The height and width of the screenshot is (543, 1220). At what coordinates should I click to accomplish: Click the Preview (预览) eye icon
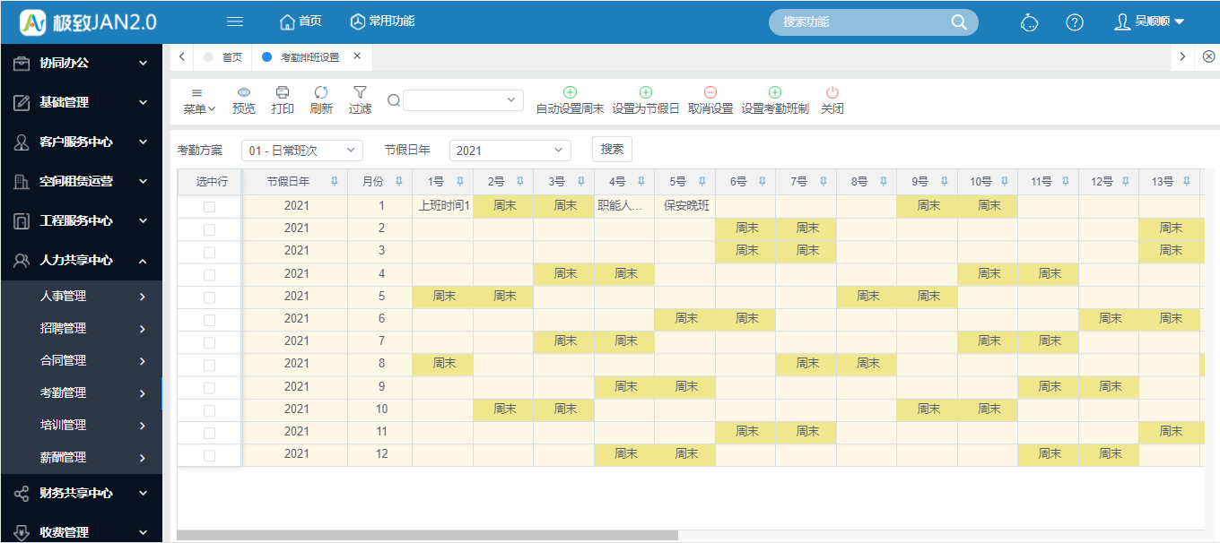(243, 92)
